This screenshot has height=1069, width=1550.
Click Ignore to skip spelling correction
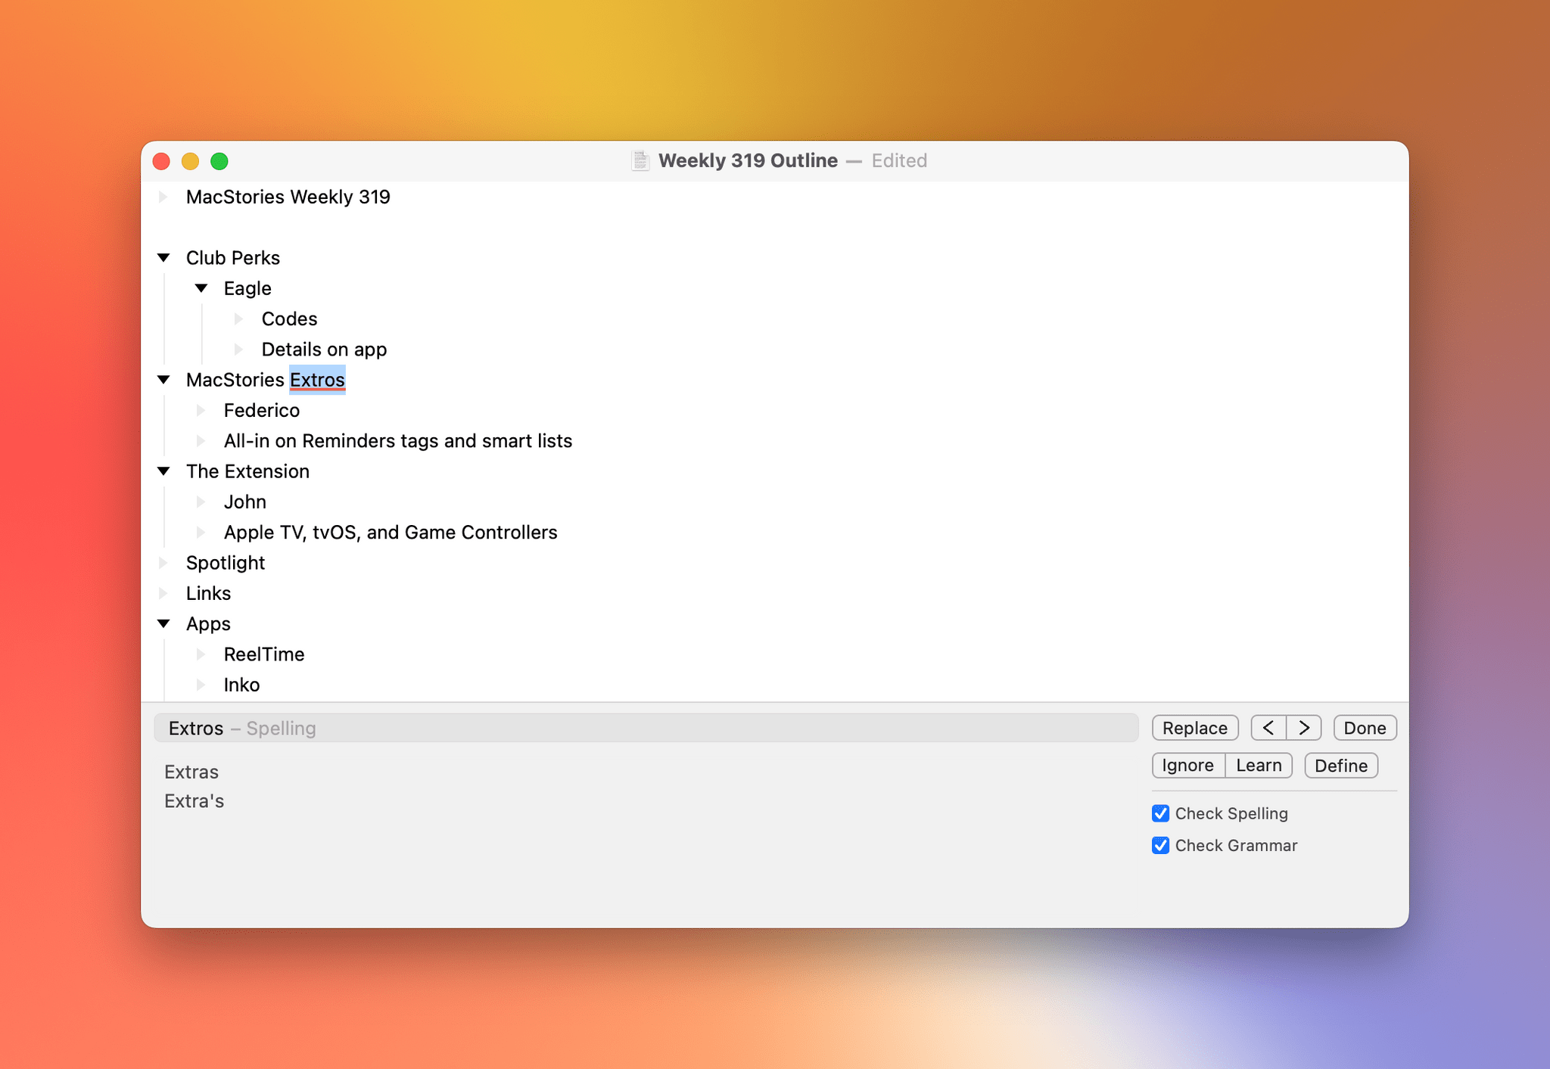(1186, 766)
